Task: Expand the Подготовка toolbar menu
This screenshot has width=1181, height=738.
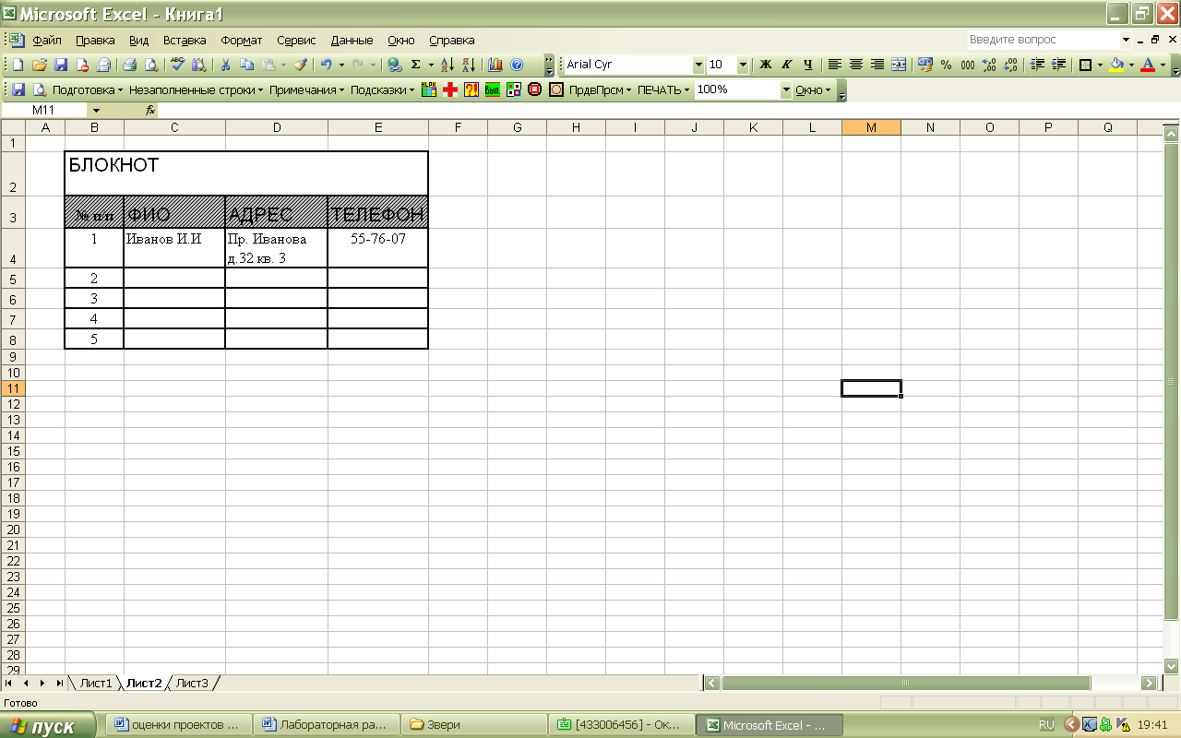Action: (x=88, y=89)
